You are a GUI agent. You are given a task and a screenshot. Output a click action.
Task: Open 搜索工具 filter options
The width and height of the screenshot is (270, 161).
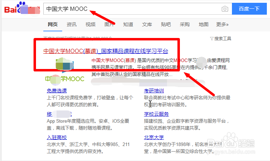point(221,38)
